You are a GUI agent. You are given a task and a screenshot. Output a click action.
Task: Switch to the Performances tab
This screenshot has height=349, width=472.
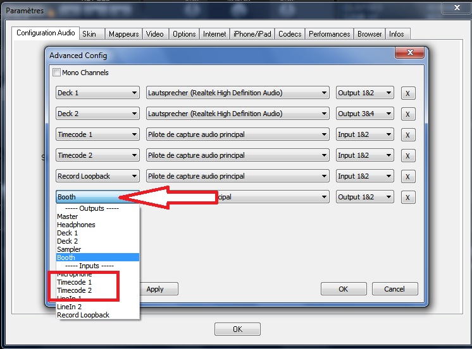329,34
